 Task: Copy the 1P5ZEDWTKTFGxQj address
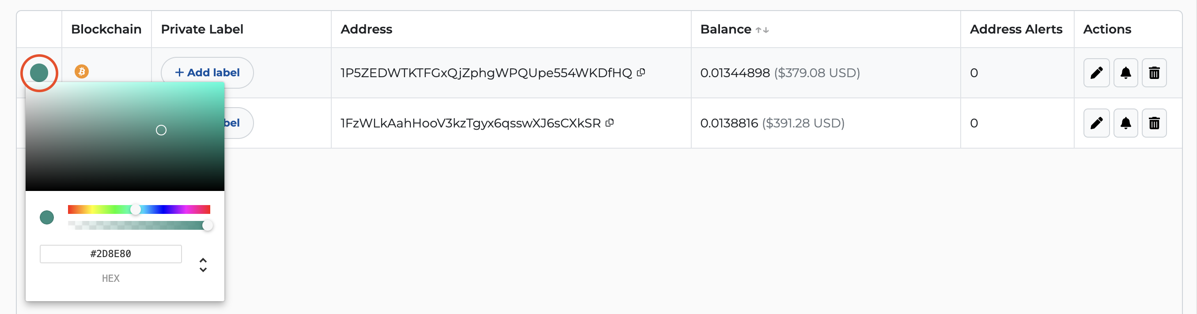[x=641, y=72]
